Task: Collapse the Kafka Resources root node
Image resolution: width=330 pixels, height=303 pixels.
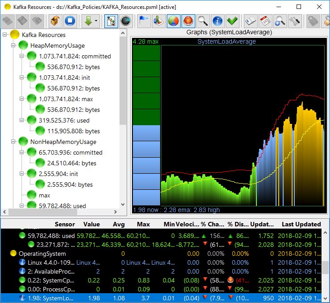Action: click(x=4, y=35)
